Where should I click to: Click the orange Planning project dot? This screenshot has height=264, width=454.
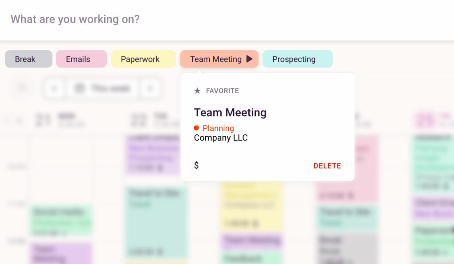tap(196, 128)
